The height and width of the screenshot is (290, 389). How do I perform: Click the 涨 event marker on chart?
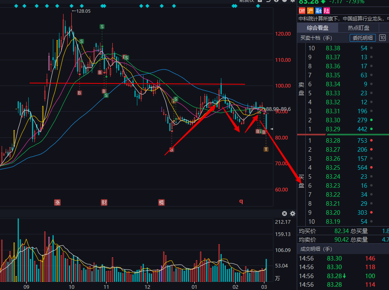57,202
